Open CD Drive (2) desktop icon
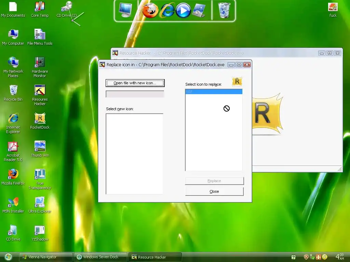350x262 pixels. 67,9
